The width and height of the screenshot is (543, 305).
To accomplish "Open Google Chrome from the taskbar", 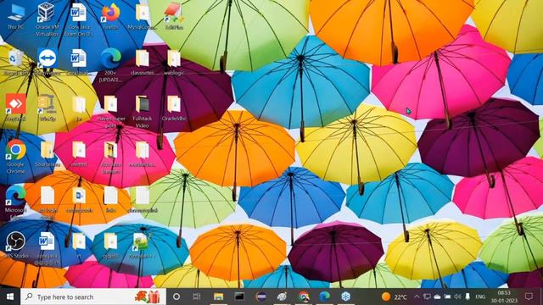I will pyautogui.click(x=304, y=297).
